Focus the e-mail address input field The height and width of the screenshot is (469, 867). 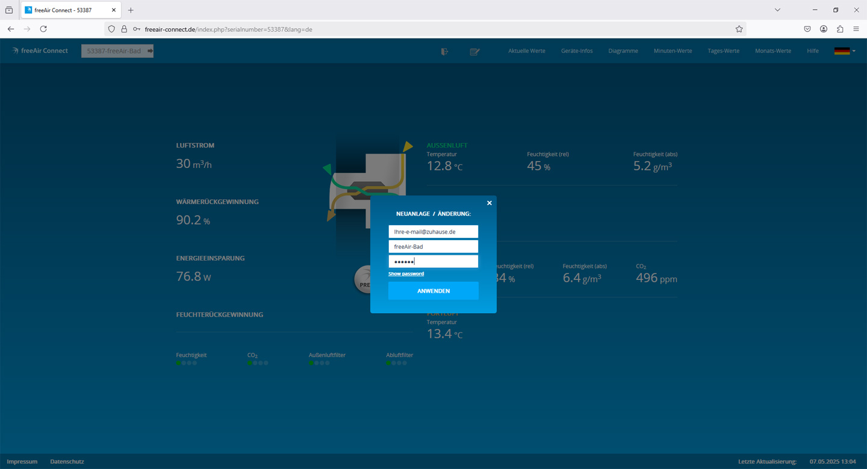point(433,232)
